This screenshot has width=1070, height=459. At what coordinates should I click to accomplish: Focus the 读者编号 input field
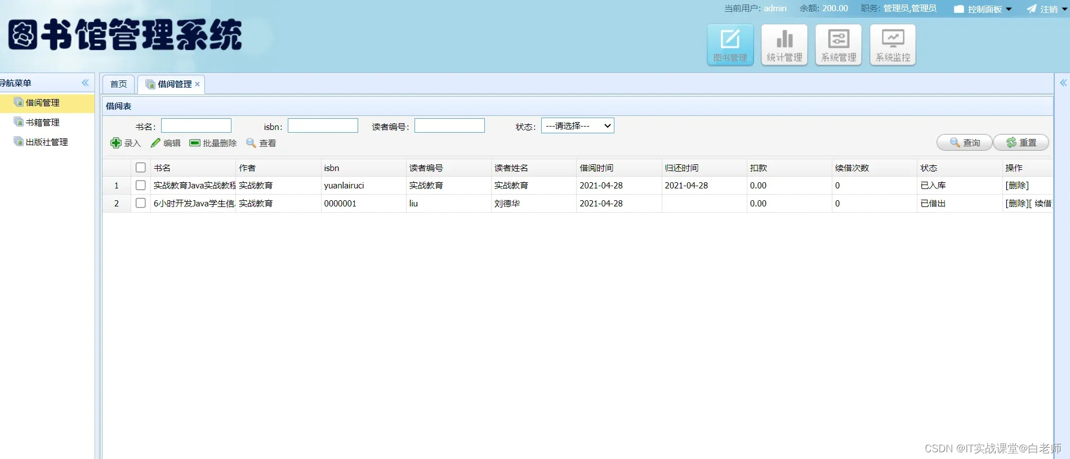pyautogui.click(x=449, y=125)
